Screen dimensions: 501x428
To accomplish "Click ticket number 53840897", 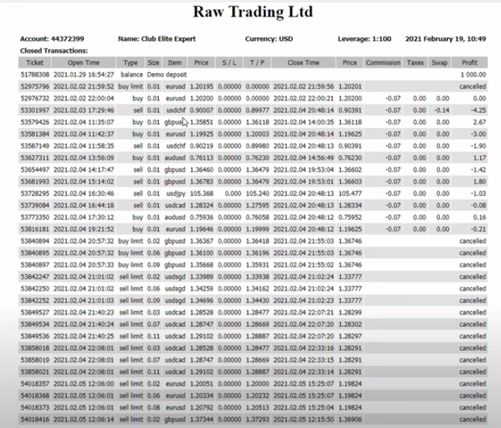I will tap(35, 265).
